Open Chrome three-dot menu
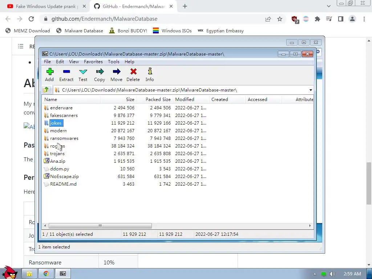Viewport: 372px width, 279px height. 364,19
